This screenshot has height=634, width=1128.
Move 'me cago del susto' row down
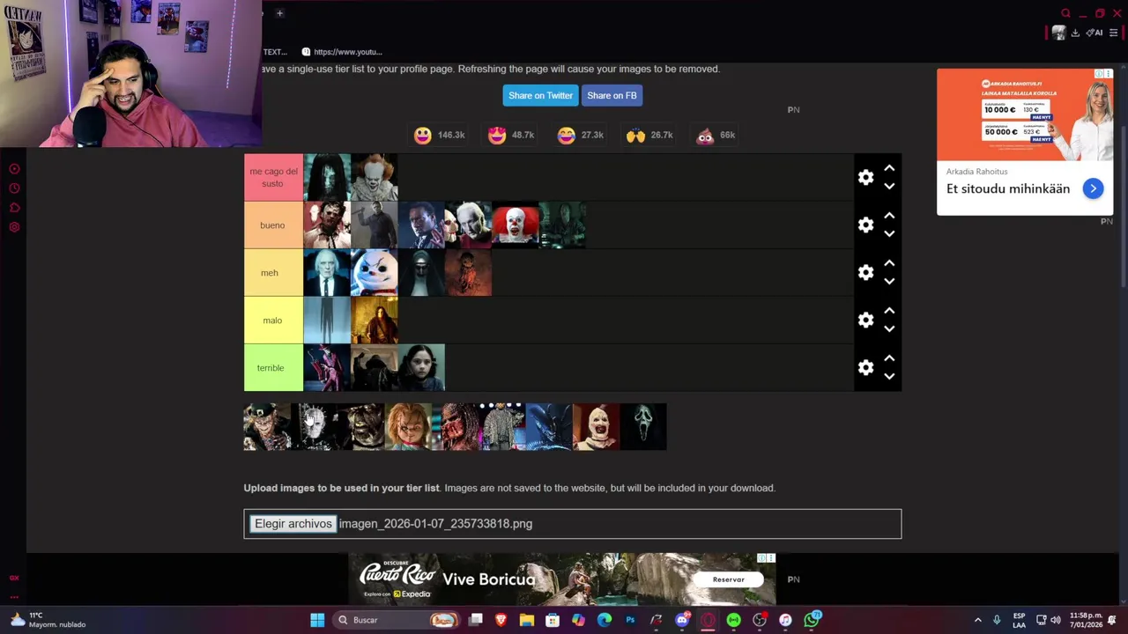click(889, 187)
